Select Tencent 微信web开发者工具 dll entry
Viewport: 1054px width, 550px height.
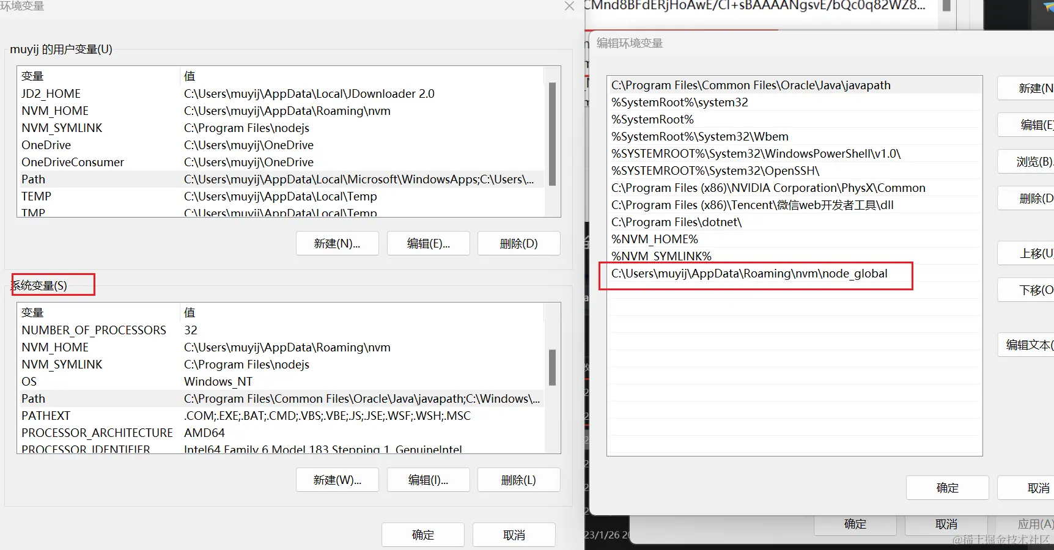795,205
